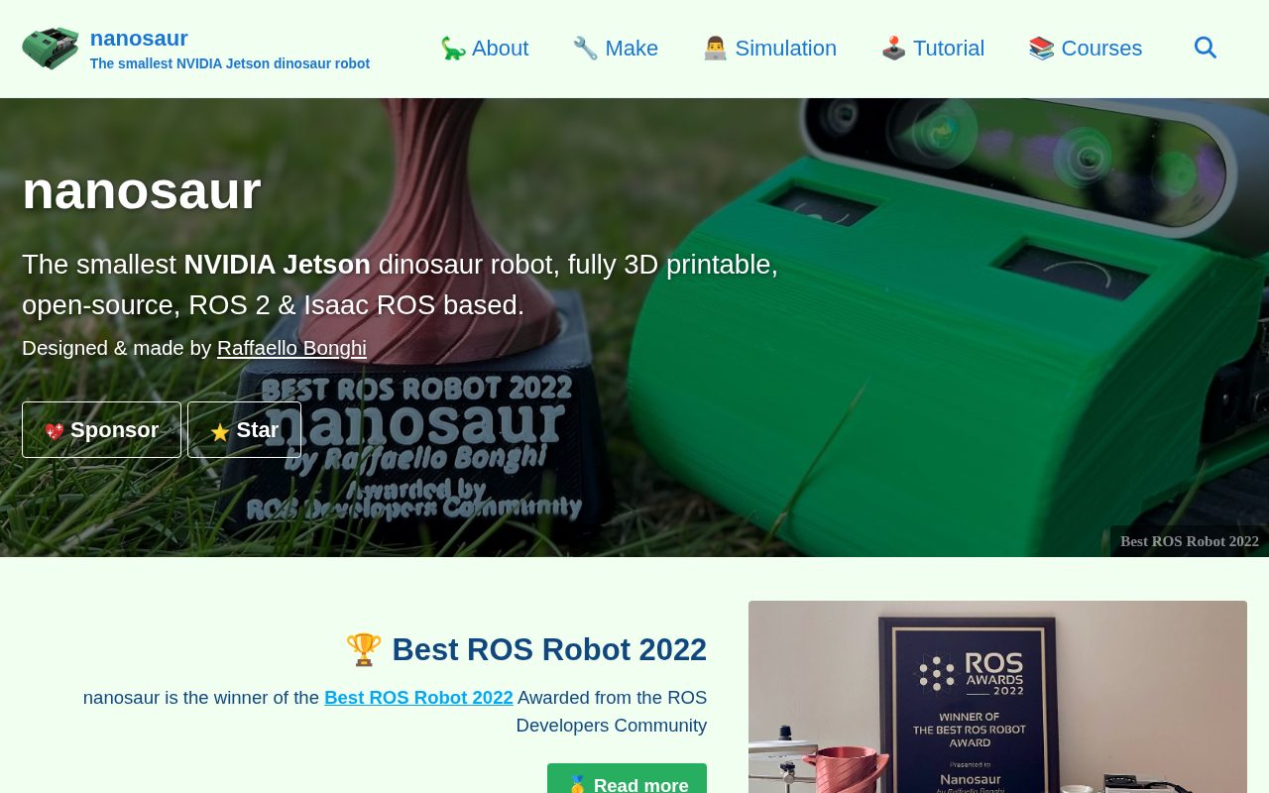Click the nanosaur site title link

[139, 39]
